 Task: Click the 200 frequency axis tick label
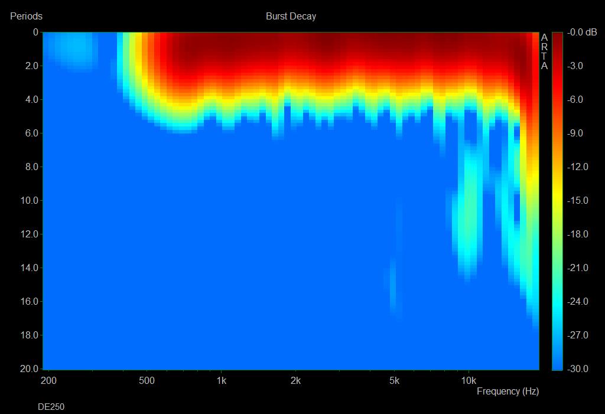(x=48, y=380)
